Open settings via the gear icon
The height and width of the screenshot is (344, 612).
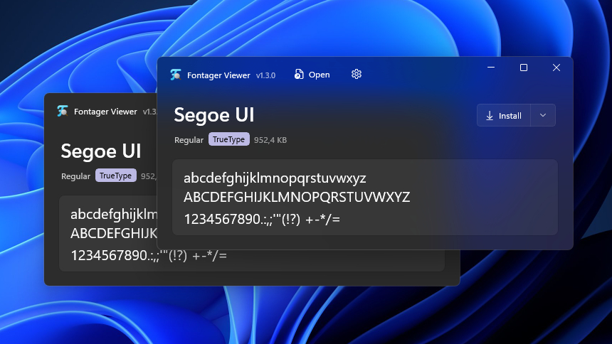pos(357,74)
